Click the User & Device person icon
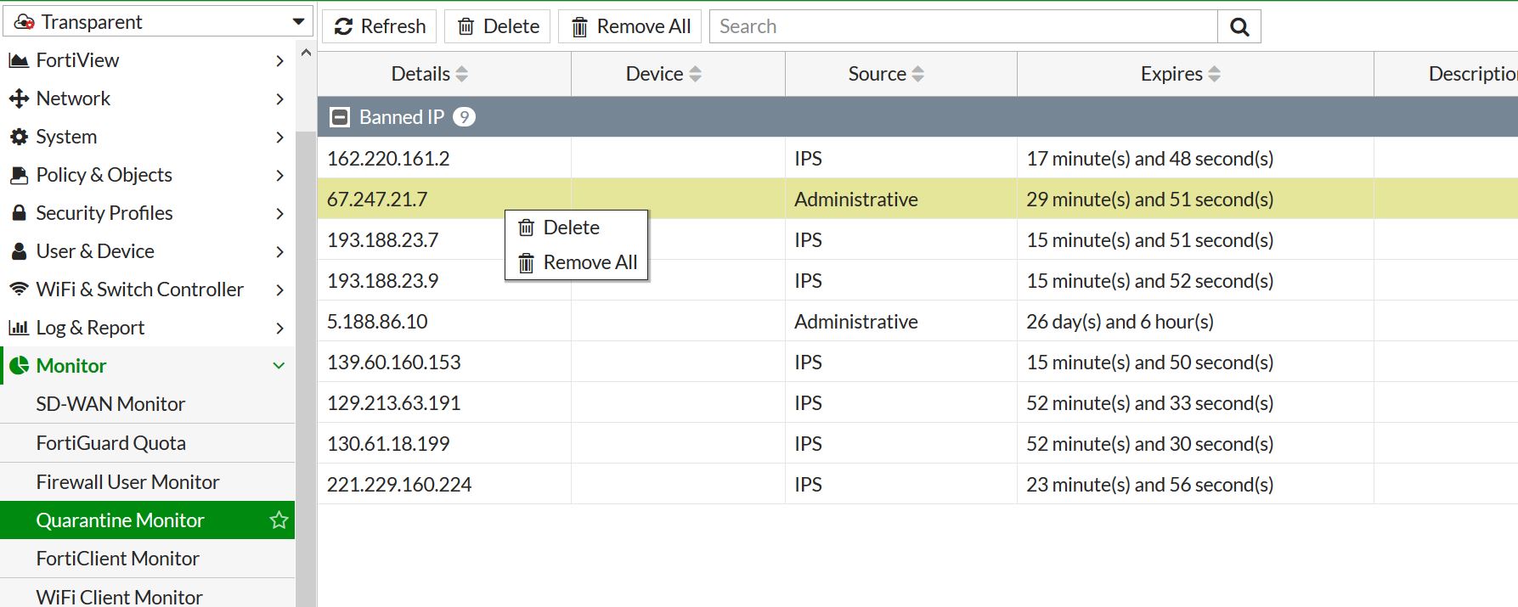 [19, 251]
